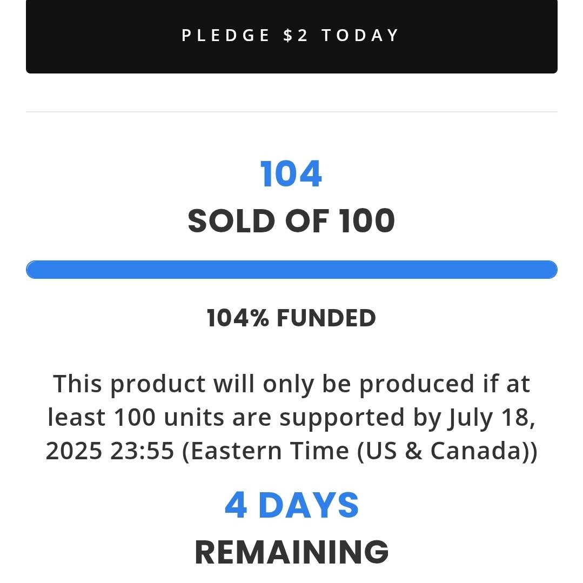This screenshot has width=583, height=583.
Task: Click the REMAINING label
Action: 291,552
